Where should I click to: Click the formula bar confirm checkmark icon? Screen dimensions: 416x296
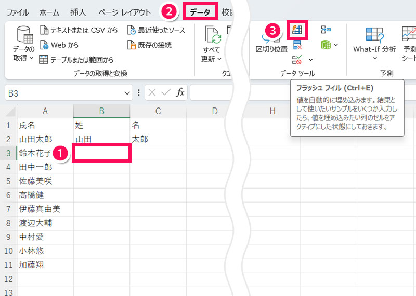pyautogui.click(x=166, y=92)
